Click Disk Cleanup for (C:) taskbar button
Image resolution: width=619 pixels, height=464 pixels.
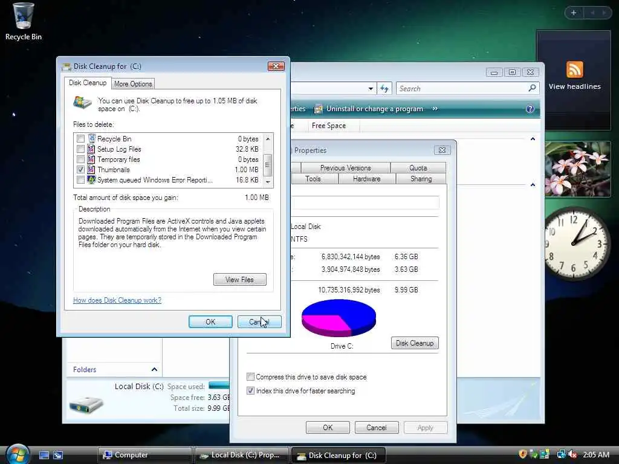tap(339, 455)
